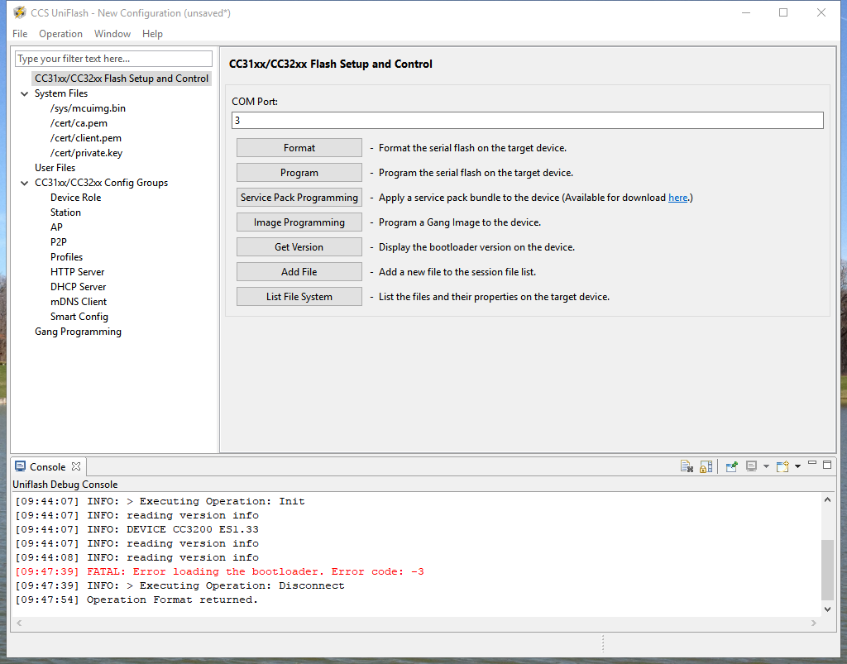Open the Station config item
The image size is (847, 664).
65,213
